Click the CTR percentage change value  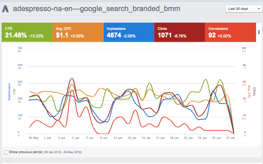36,36
